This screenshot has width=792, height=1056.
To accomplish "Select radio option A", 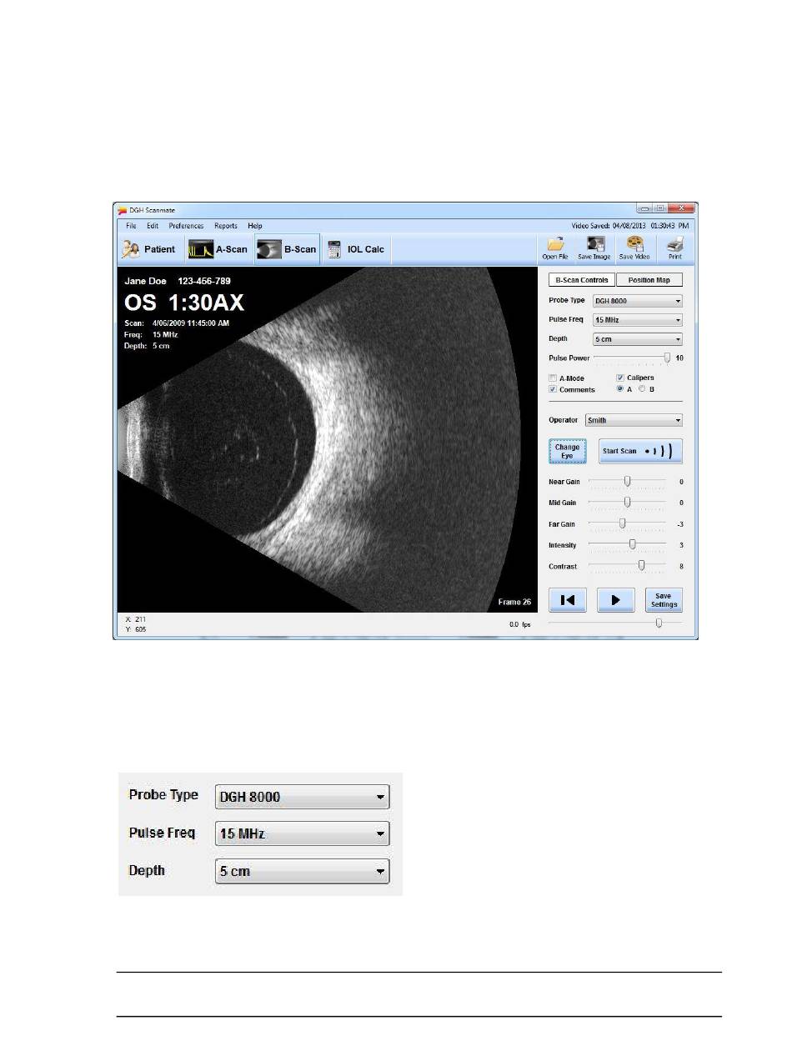I will point(620,389).
